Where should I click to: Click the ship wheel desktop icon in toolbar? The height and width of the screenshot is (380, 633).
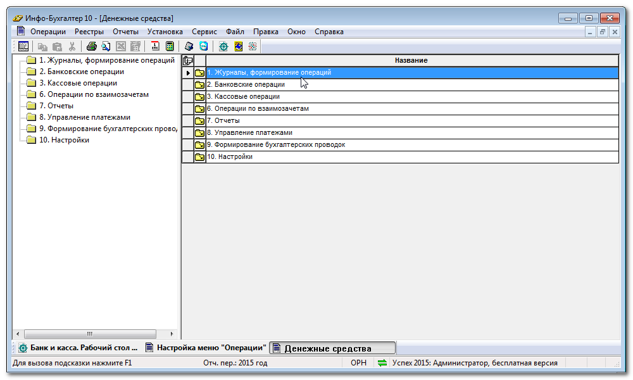tap(223, 46)
